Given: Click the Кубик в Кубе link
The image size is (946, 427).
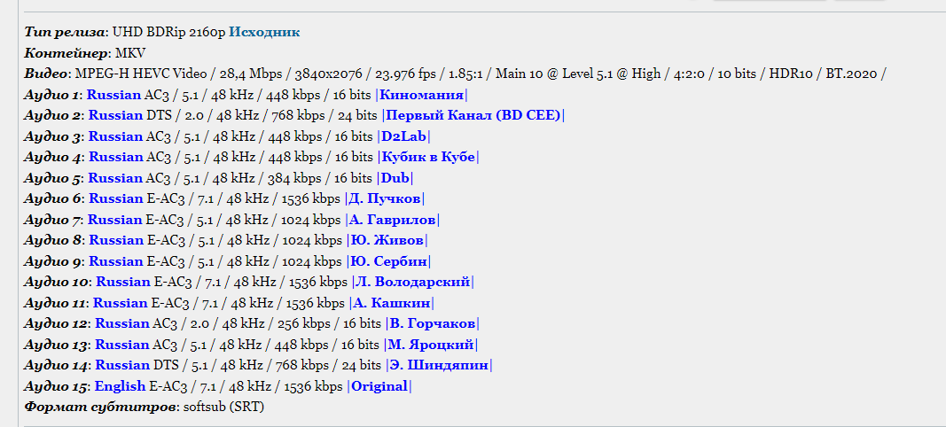Looking at the screenshot, I should [427, 157].
